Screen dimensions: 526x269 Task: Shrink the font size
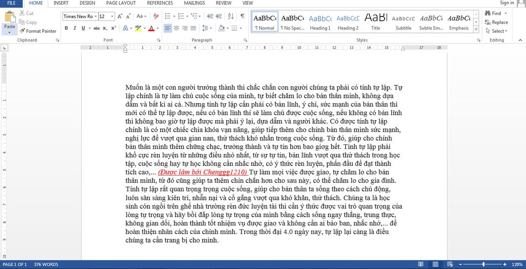click(x=128, y=16)
